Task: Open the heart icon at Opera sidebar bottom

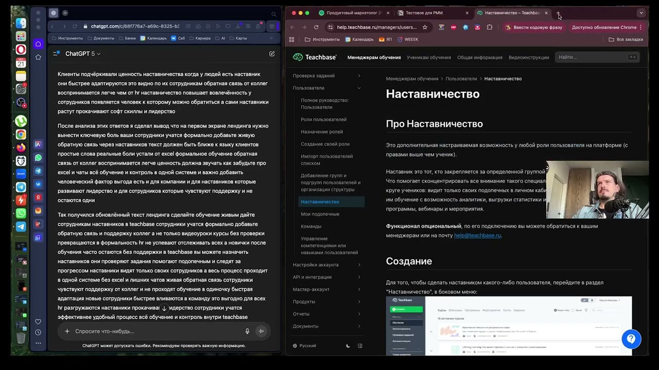Action: pyautogui.click(x=38, y=322)
